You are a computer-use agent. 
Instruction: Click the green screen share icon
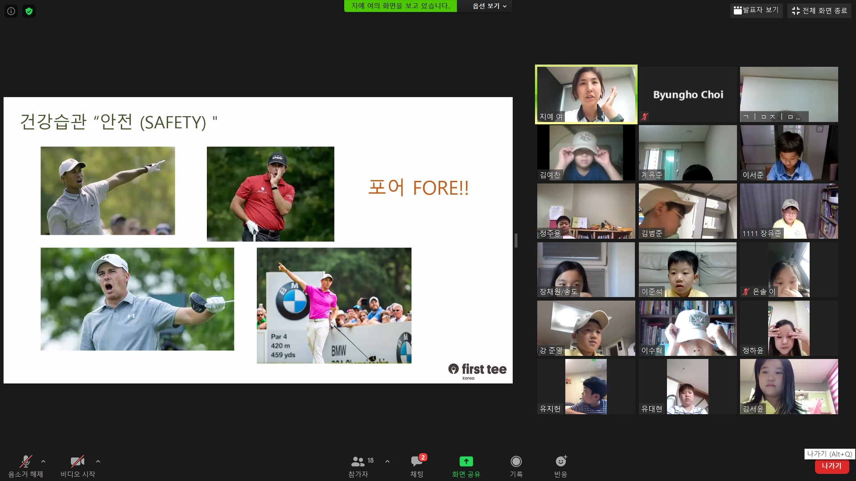pyautogui.click(x=466, y=461)
